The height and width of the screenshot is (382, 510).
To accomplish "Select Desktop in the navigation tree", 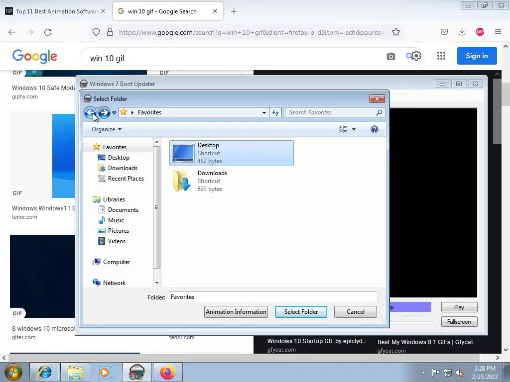I will 119,158.
